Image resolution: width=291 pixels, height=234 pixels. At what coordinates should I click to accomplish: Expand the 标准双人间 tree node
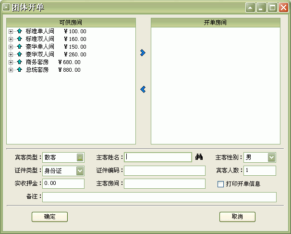tap(11, 39)
